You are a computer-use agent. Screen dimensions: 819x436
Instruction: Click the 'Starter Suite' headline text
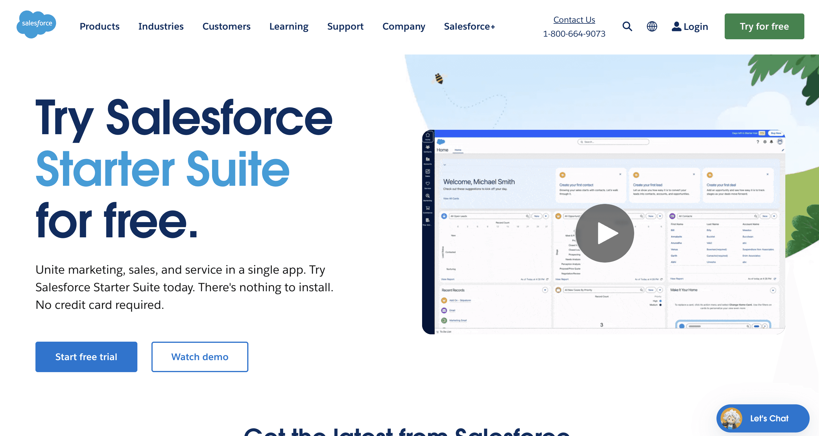163,168
